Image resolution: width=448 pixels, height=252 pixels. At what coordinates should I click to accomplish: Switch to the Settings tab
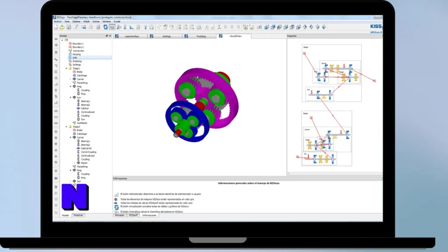tap(165, 36)
